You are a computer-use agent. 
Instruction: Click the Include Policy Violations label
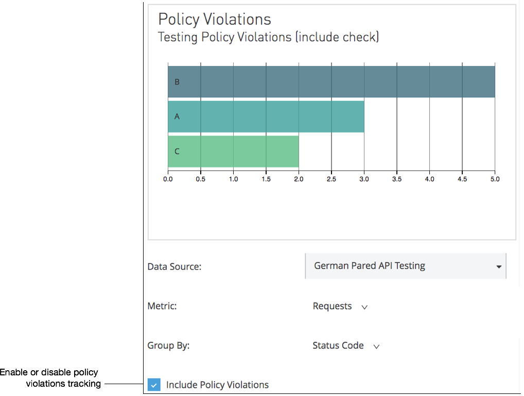coord(217,385)
